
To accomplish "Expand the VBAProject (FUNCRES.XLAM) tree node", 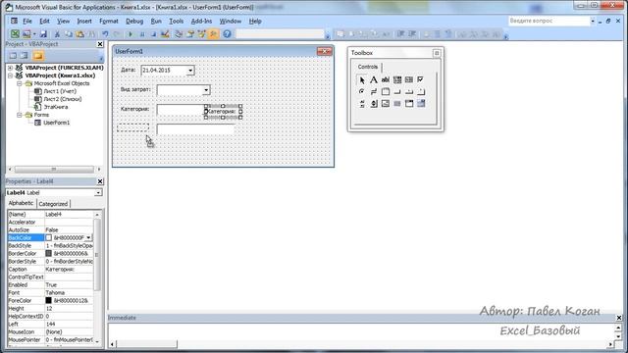I will coord(11,68).
